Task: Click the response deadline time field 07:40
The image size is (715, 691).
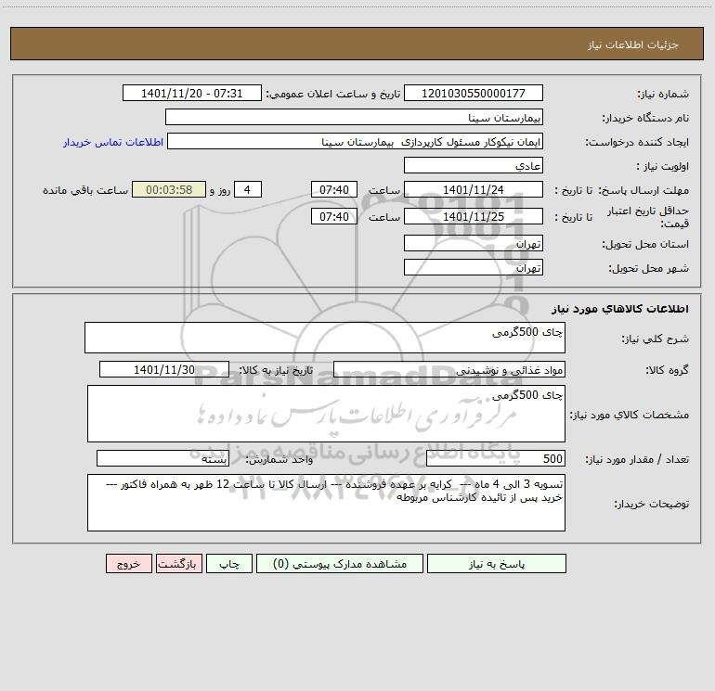Action: tap(333, 189)
